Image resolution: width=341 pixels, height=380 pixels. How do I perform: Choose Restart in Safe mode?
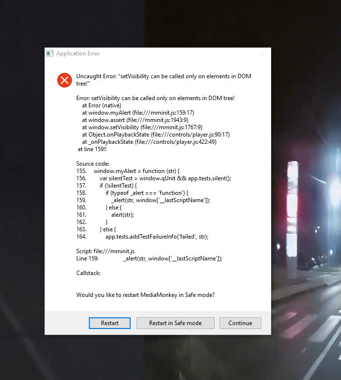click(x=175, y=323)
